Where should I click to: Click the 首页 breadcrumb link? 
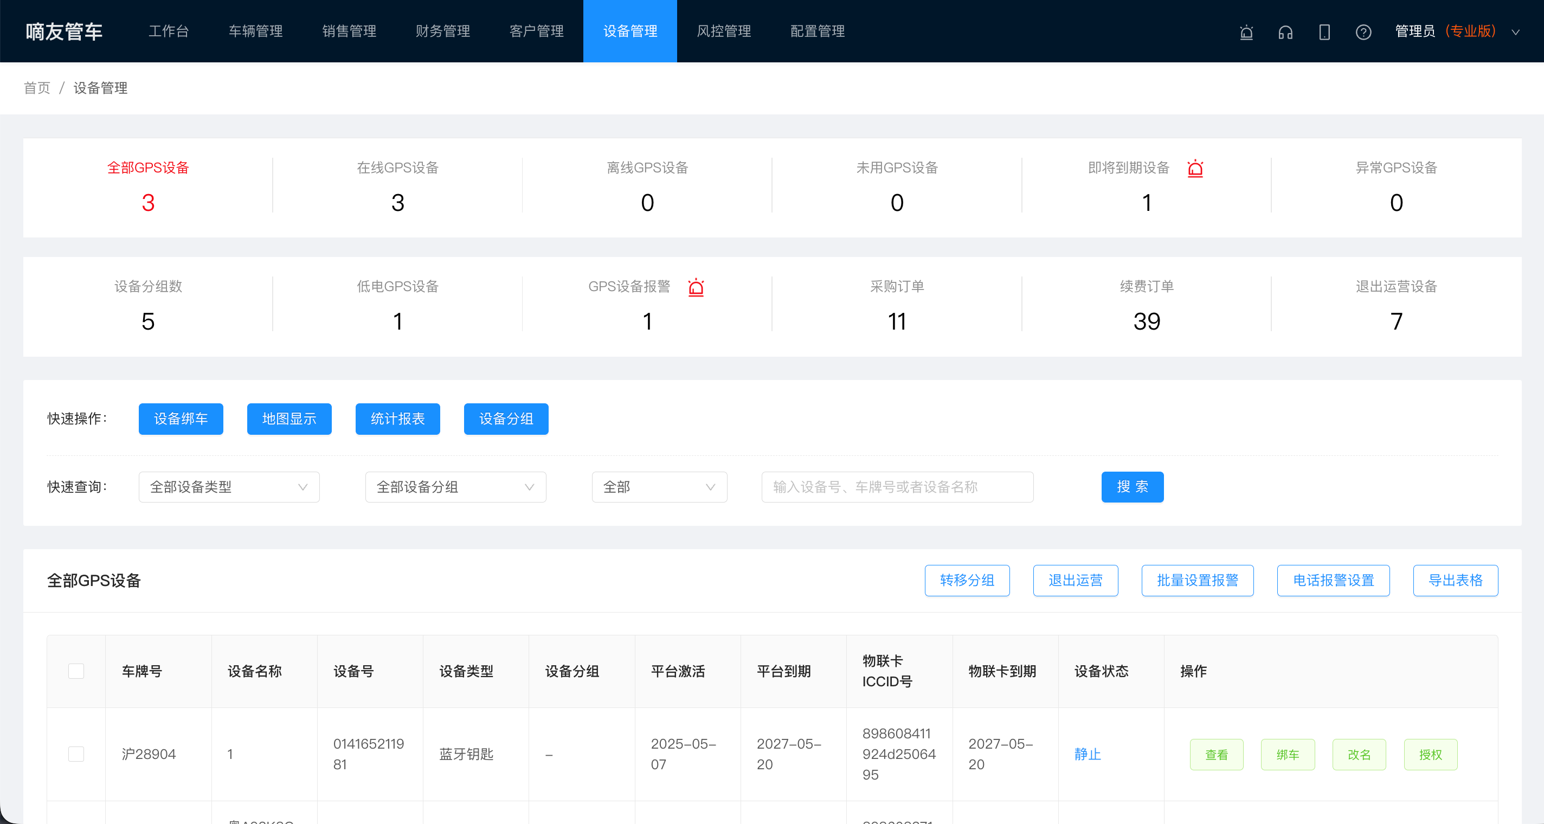(37, 88)
